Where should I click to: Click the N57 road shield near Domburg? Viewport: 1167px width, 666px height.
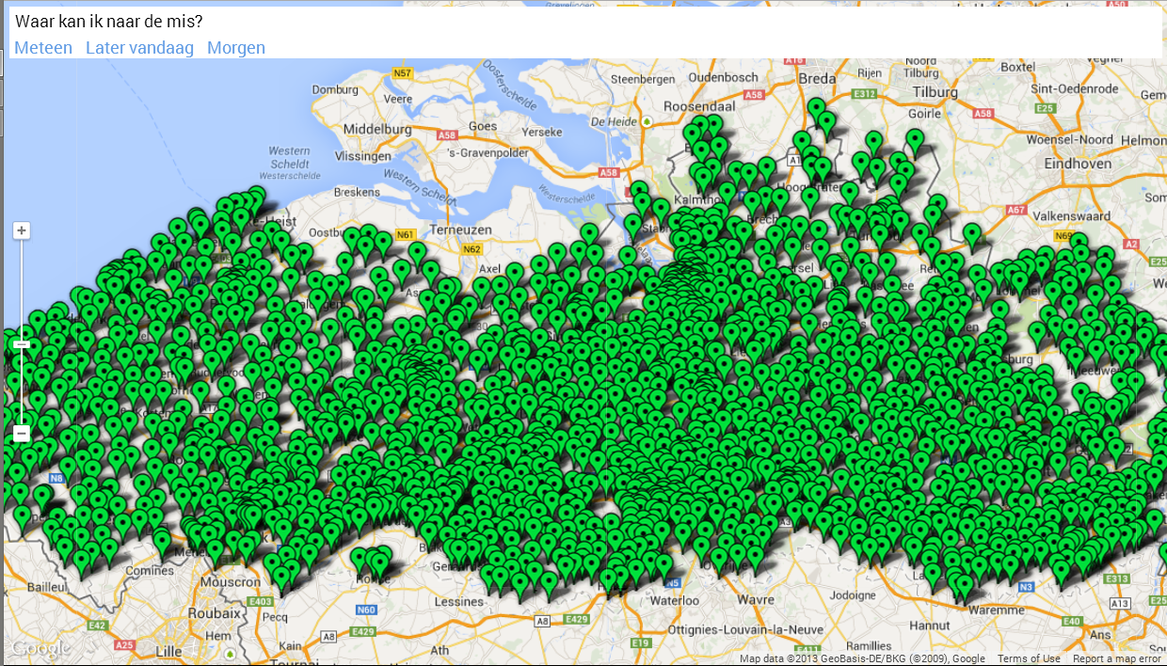pos(403,72)
